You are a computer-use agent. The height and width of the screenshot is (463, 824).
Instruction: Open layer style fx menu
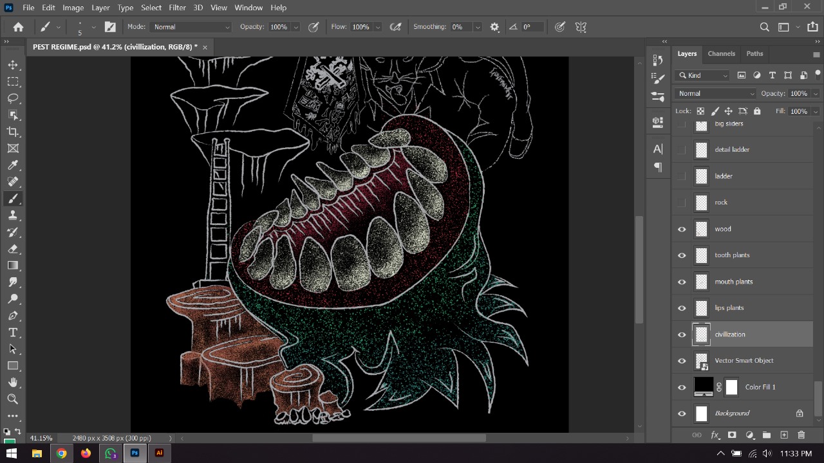click(715, 435)
